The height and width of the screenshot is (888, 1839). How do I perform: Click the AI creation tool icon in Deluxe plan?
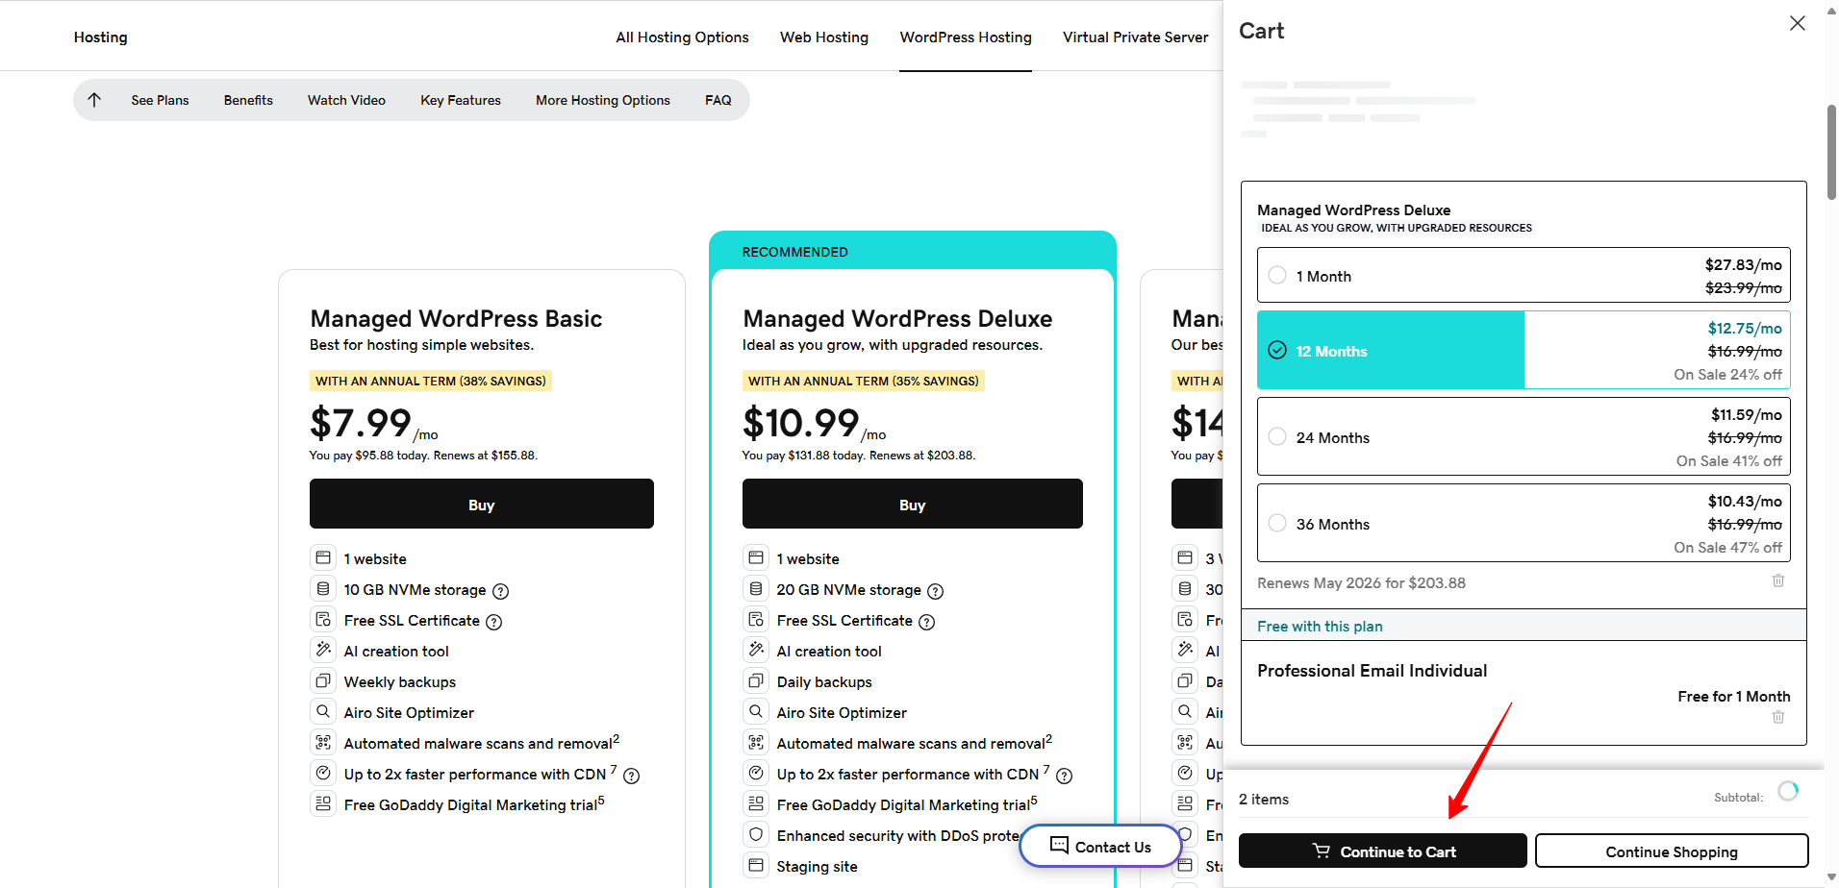point(756,650)
